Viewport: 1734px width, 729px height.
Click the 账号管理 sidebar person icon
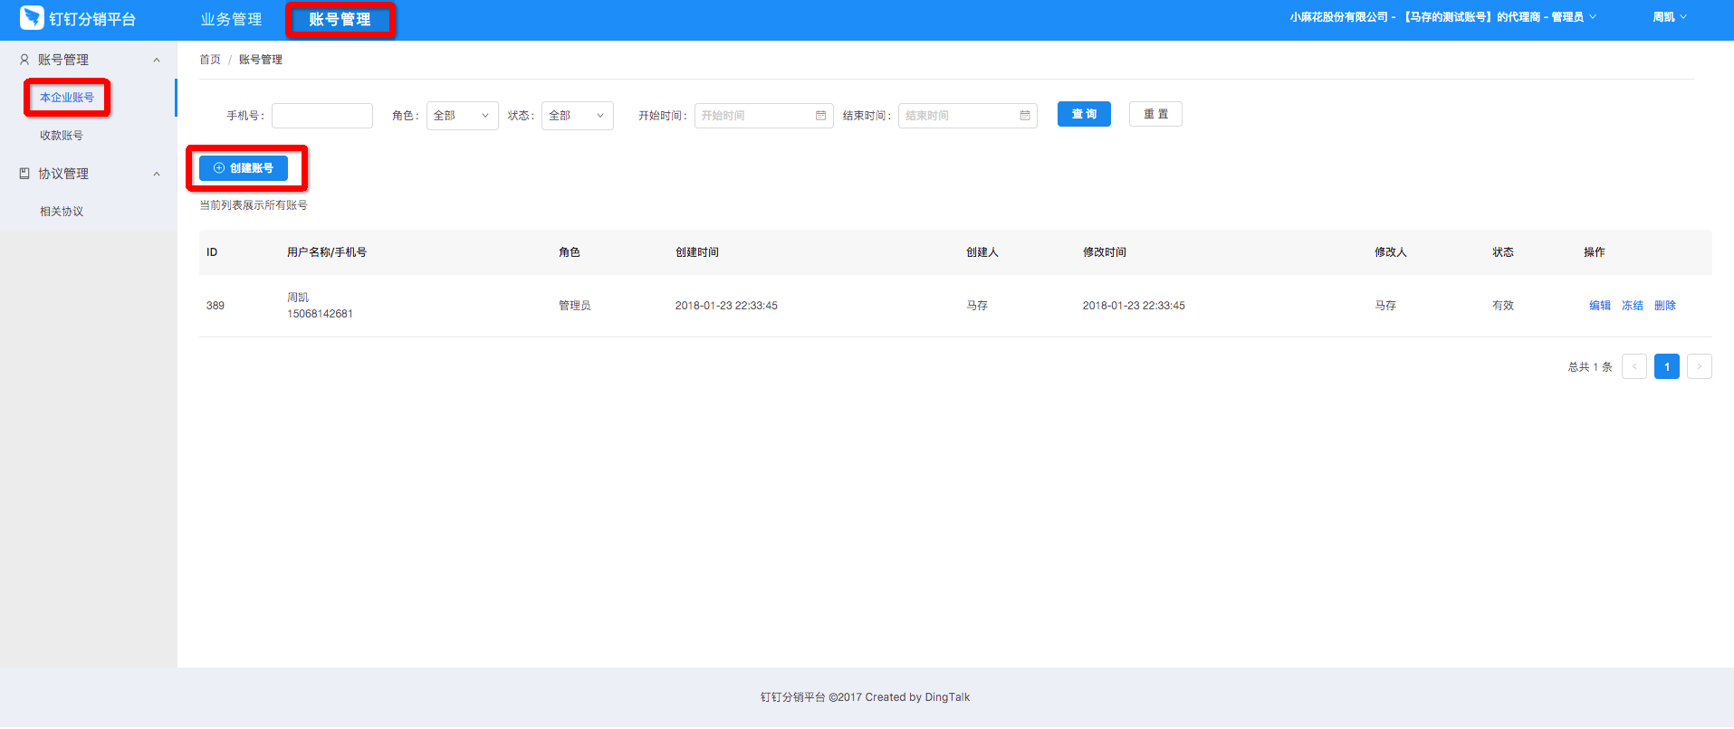point(24,60)
